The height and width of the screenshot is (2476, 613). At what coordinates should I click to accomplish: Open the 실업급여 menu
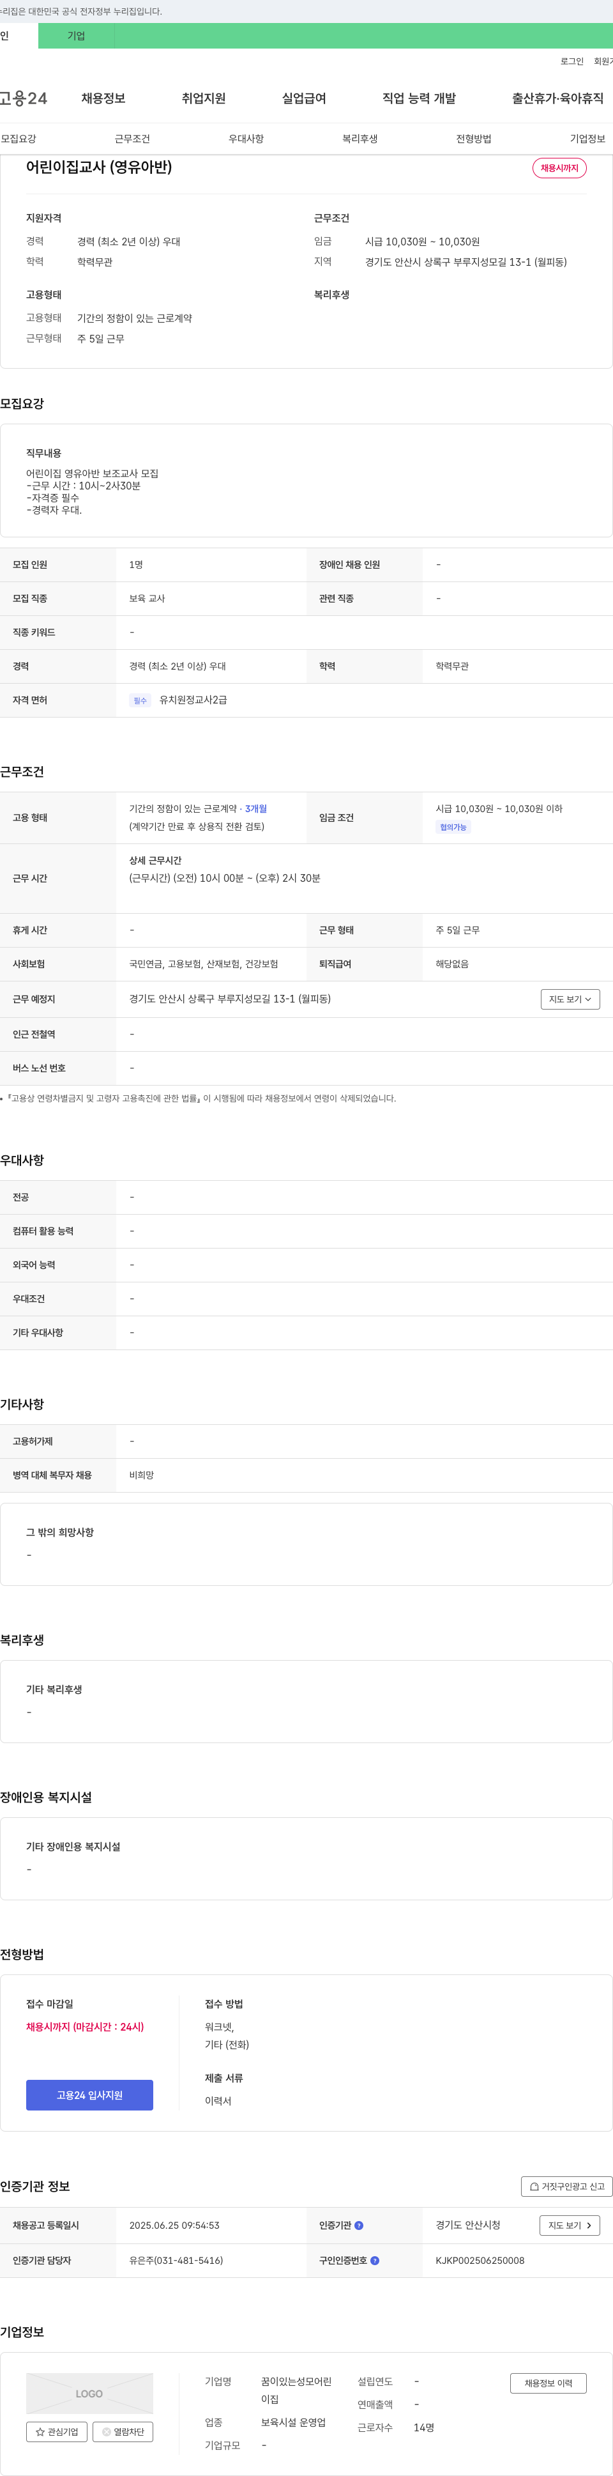[303, 98]
